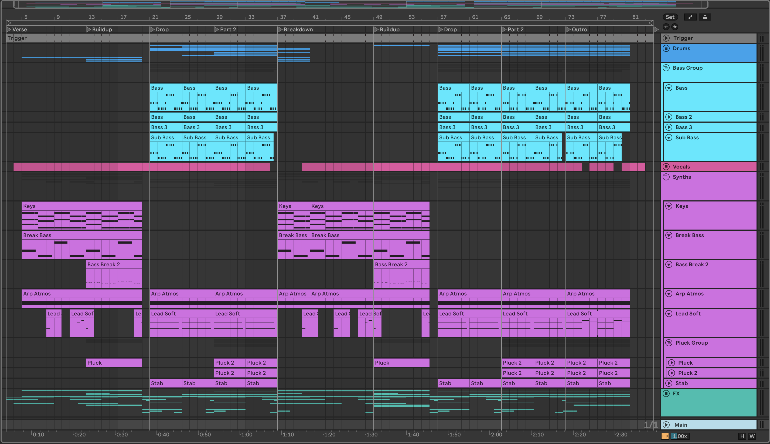The height and width of the screenshot is (444, 770).
Task: Click the Pluck Group fold icon
Action: (669, 343)
